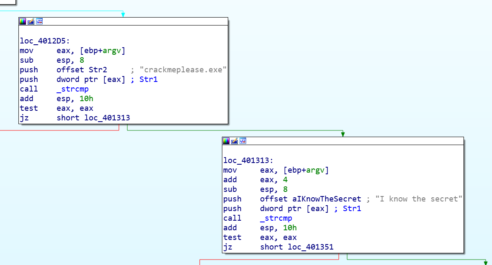The height and width of the screenshot is (265, 492).
Task: Click node color icon in loc_401313 block
Action: click(x=226, y=141)
